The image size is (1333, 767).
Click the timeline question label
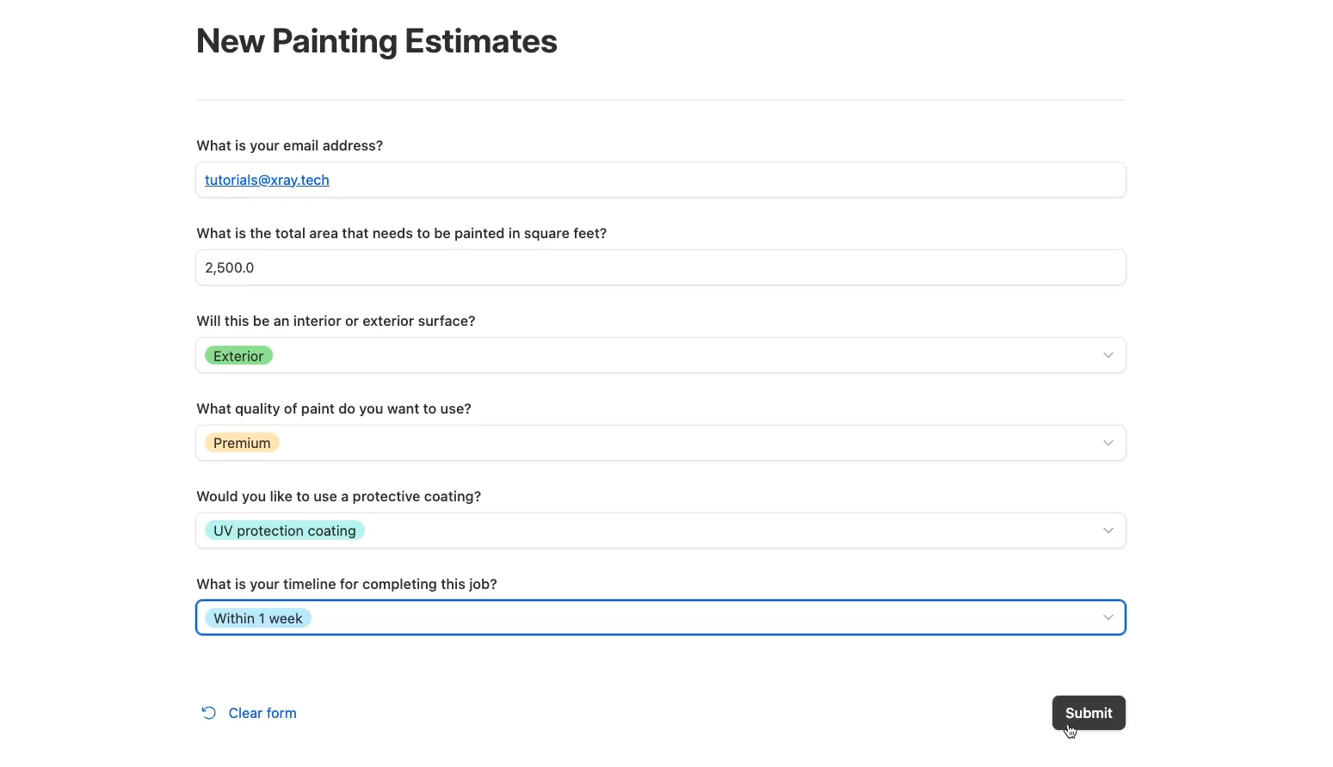(347, 584)
